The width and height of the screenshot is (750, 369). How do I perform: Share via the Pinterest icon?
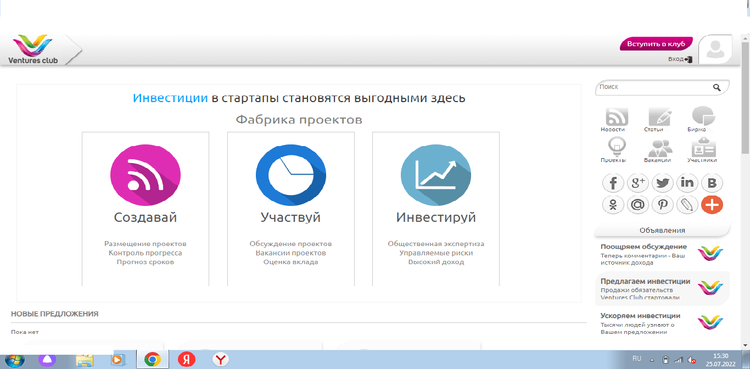click(x=663, y=205)
